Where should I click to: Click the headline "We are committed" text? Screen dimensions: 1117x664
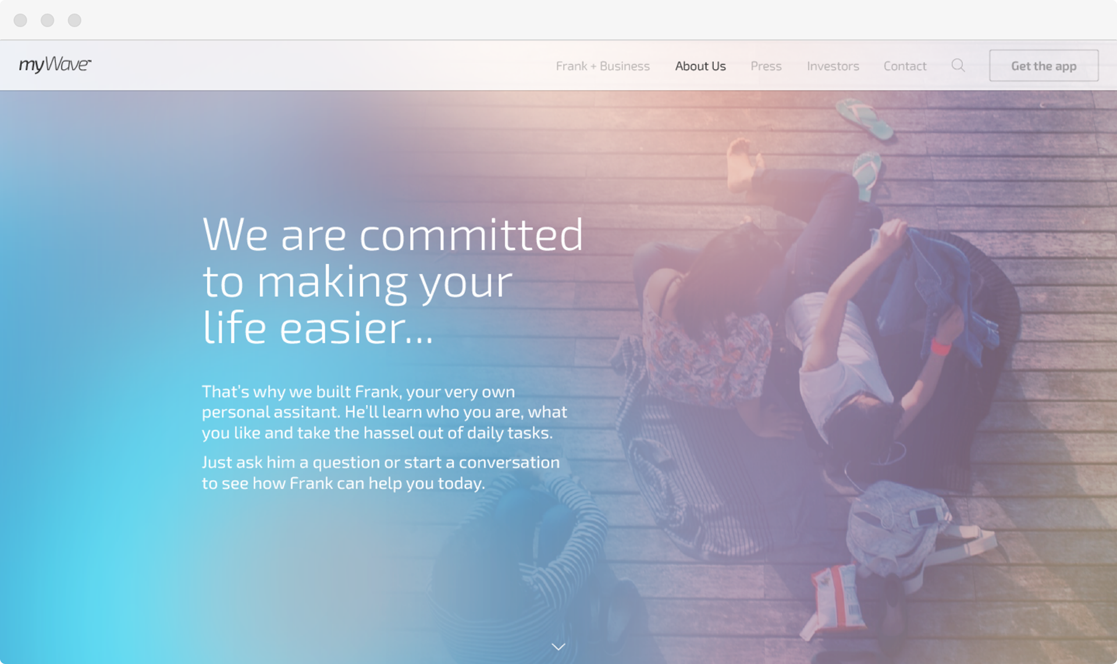pyautogui.click(x=393, y=235)
